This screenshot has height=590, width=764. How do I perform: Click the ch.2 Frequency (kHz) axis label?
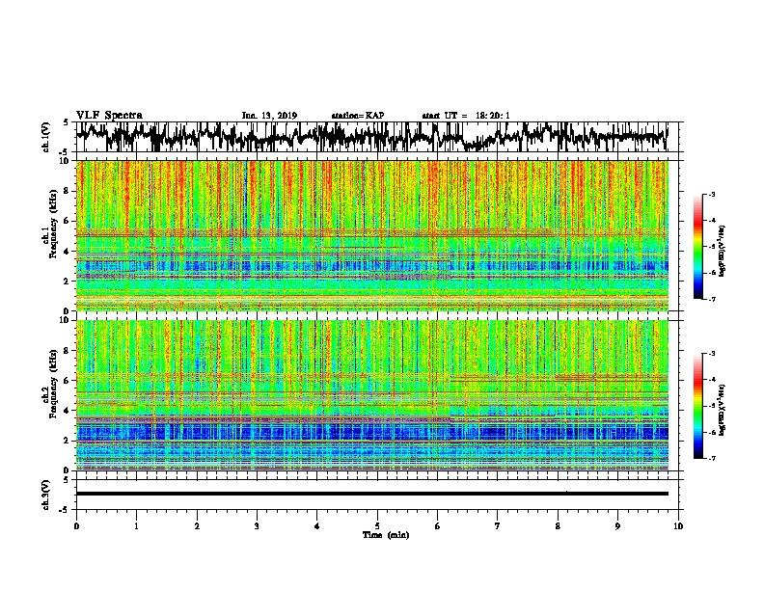pos(49,384)
